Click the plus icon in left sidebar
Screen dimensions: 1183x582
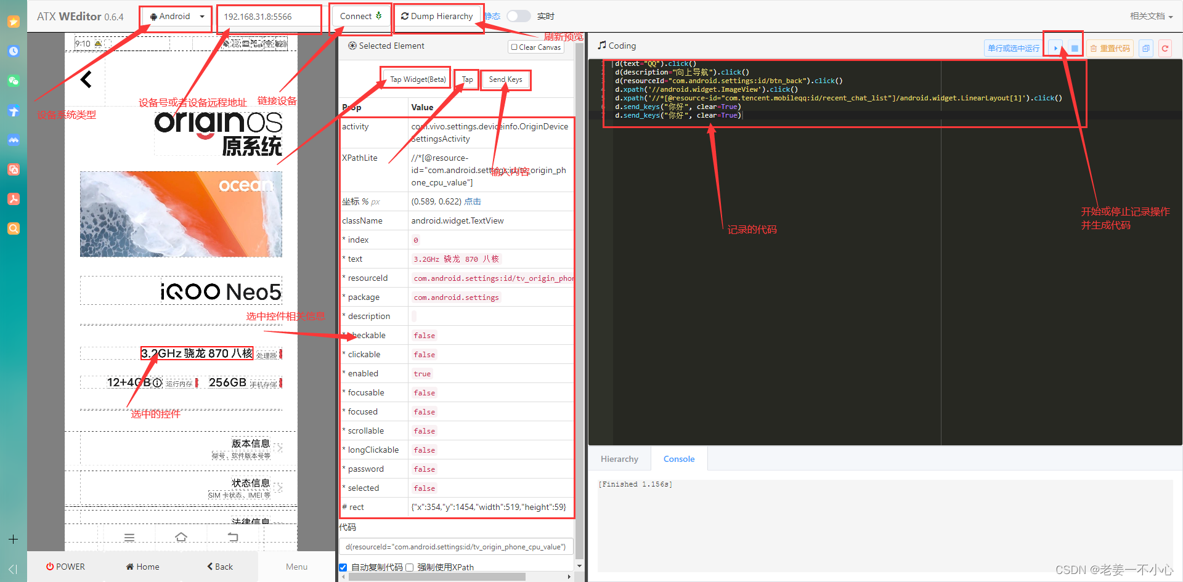tap(13, 539)
